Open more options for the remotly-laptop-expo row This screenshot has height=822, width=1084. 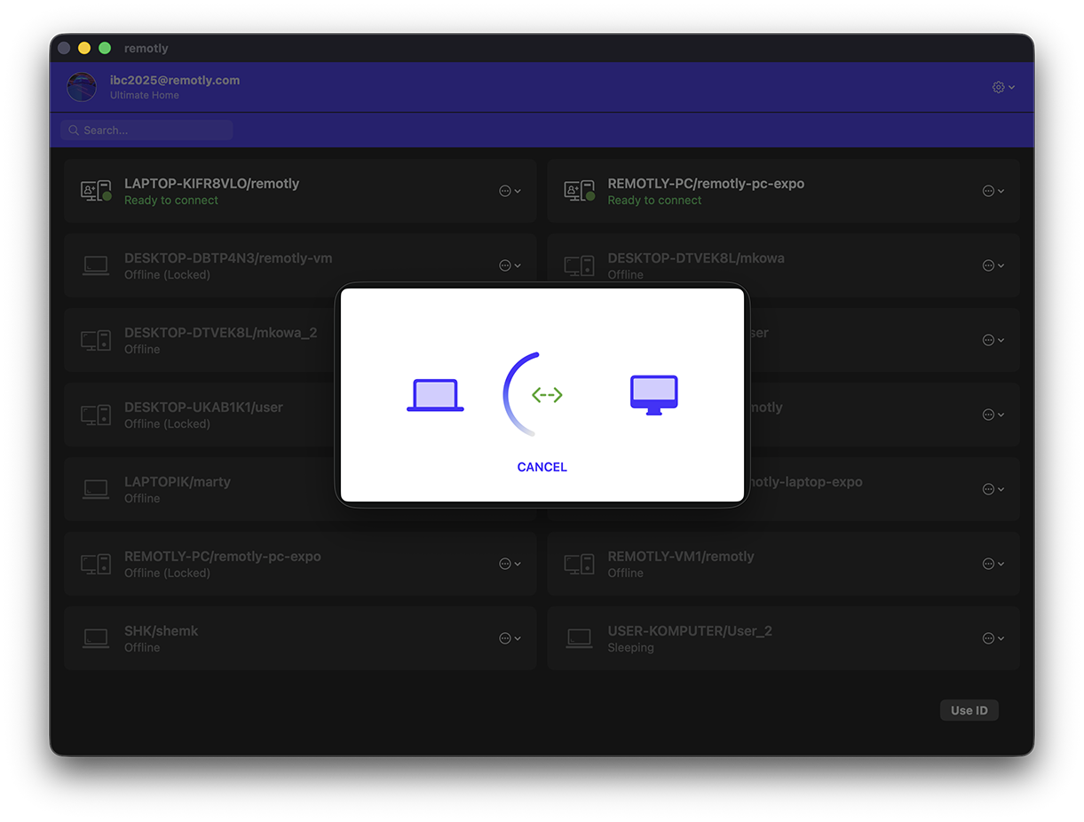[x=993, y=489]
